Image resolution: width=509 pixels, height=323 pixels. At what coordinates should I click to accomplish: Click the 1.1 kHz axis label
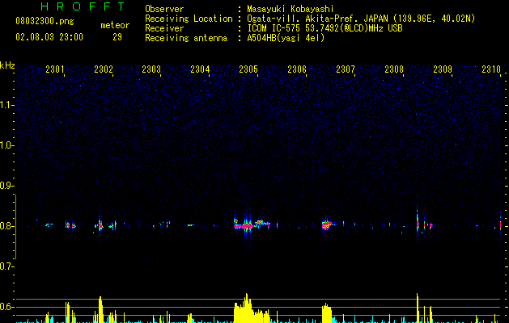[x=6, y=105]
